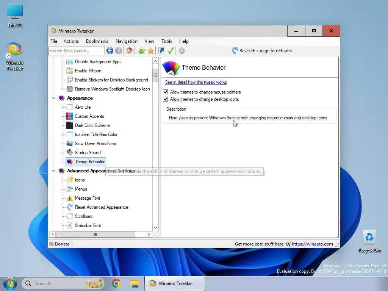
Task: Open the File menu
Action: point(54,41)
